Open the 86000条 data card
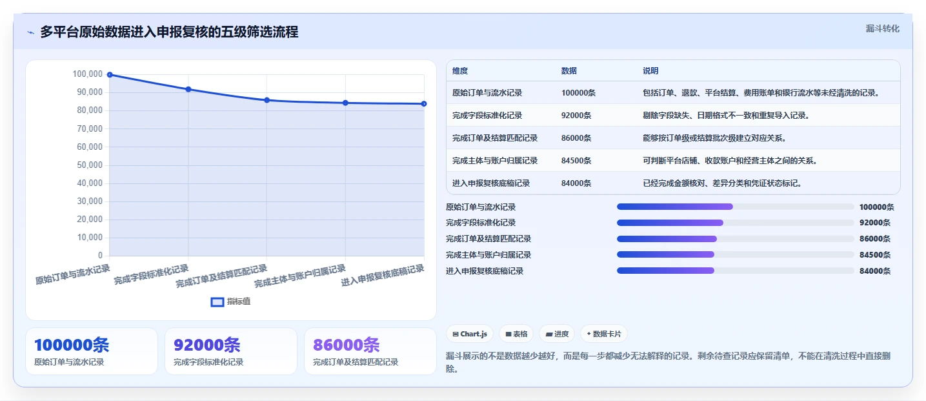 [x=370, y=351]
